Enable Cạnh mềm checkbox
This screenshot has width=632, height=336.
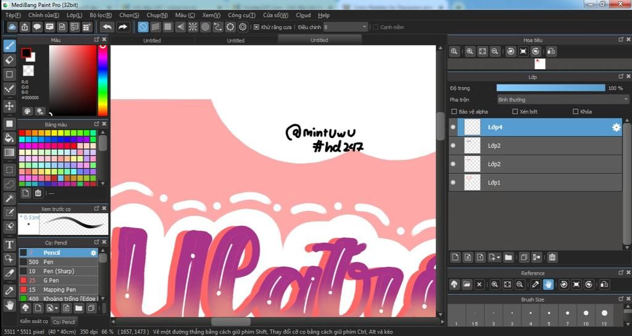click(375, 27)
